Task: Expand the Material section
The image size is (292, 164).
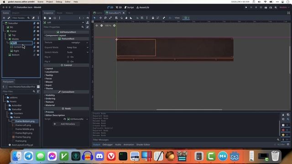Action: [x=50, y=105]
